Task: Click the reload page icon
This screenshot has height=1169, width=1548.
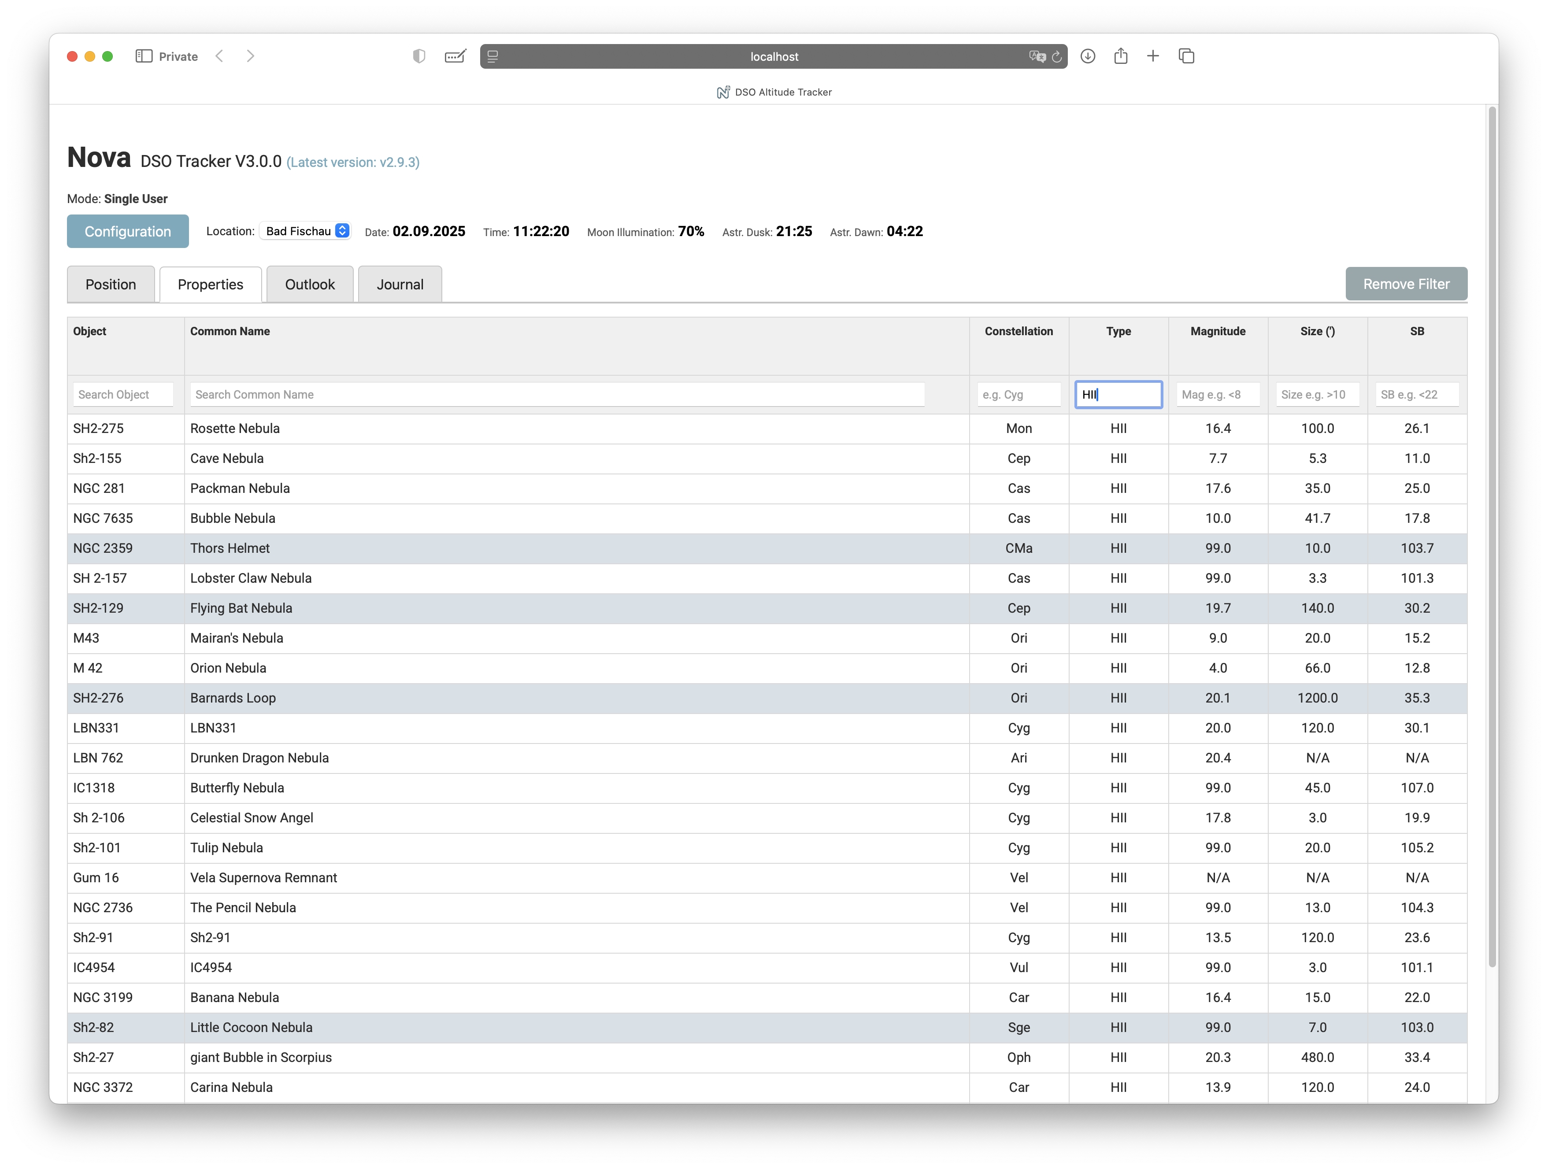Action: (1057, 57)
